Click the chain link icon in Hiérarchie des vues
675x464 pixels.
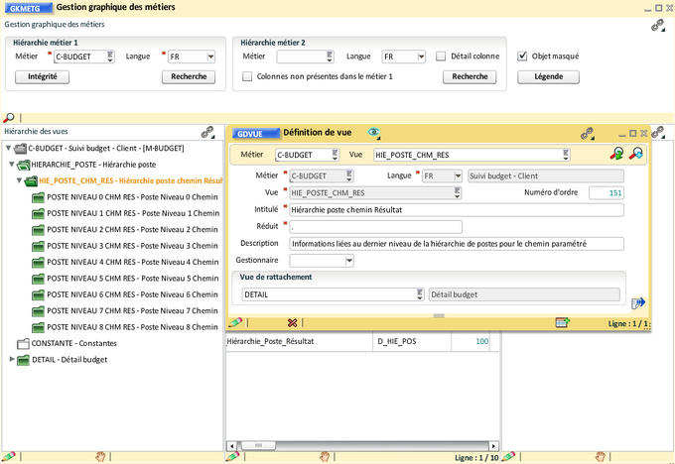click(207, 131)
